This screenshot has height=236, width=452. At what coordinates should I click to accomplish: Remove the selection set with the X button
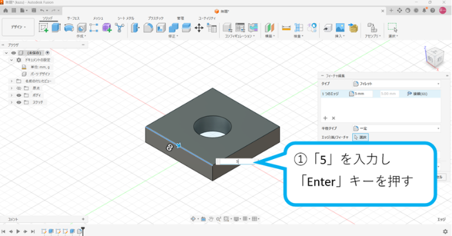333,118
